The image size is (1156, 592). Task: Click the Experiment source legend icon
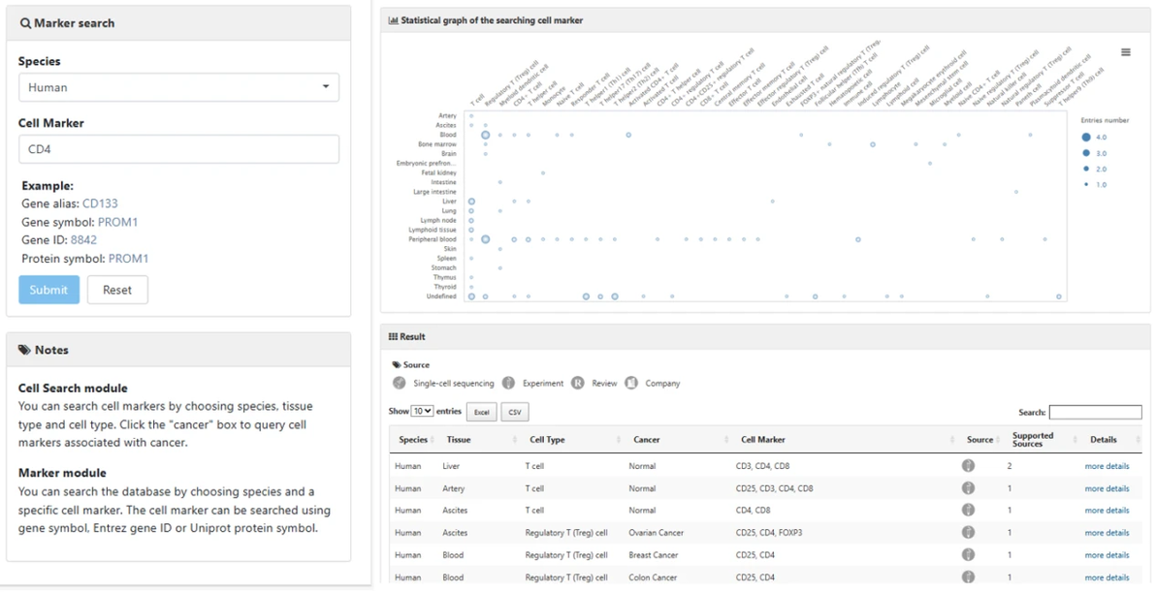tap(508, 383)
